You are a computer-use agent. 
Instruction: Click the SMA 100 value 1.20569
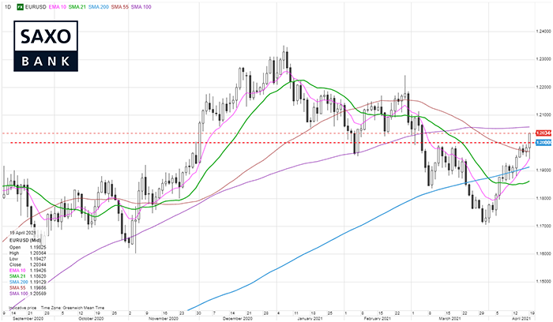click(x=39, y=294)
